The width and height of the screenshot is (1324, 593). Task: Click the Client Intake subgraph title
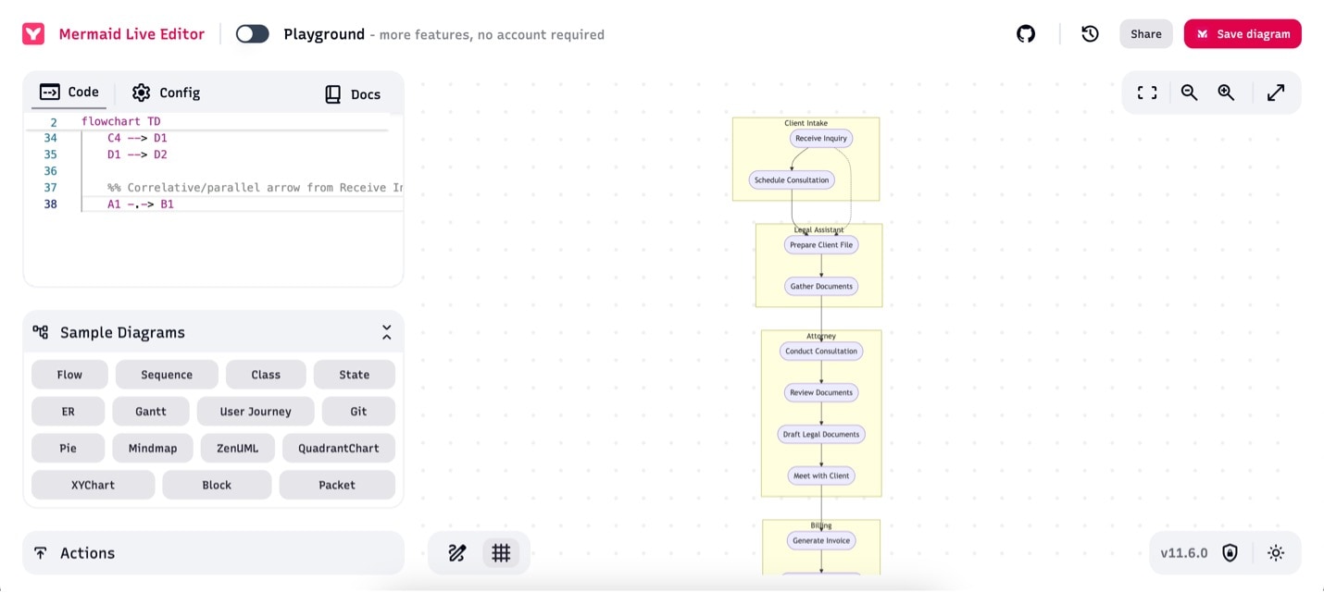(806, 123)
